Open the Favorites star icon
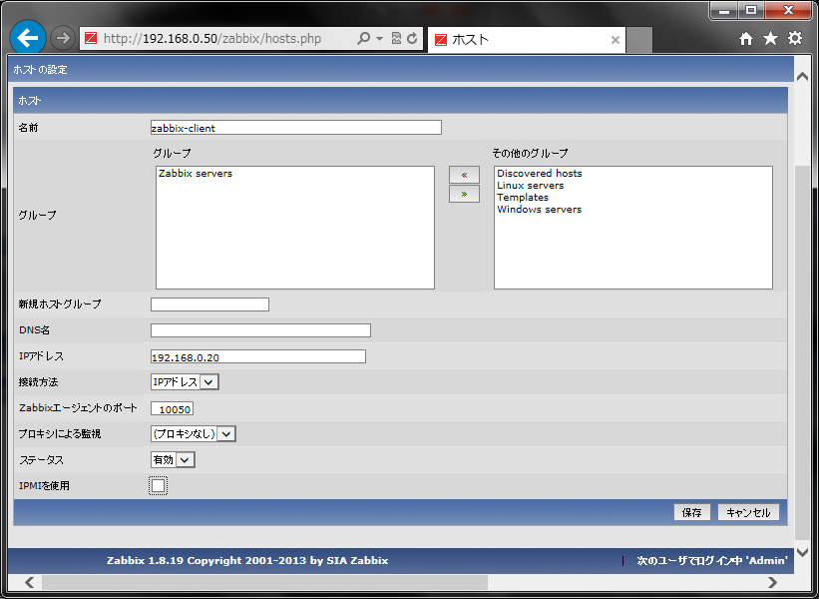The width and height of the screenshot is (819, 599). [770, 38]
